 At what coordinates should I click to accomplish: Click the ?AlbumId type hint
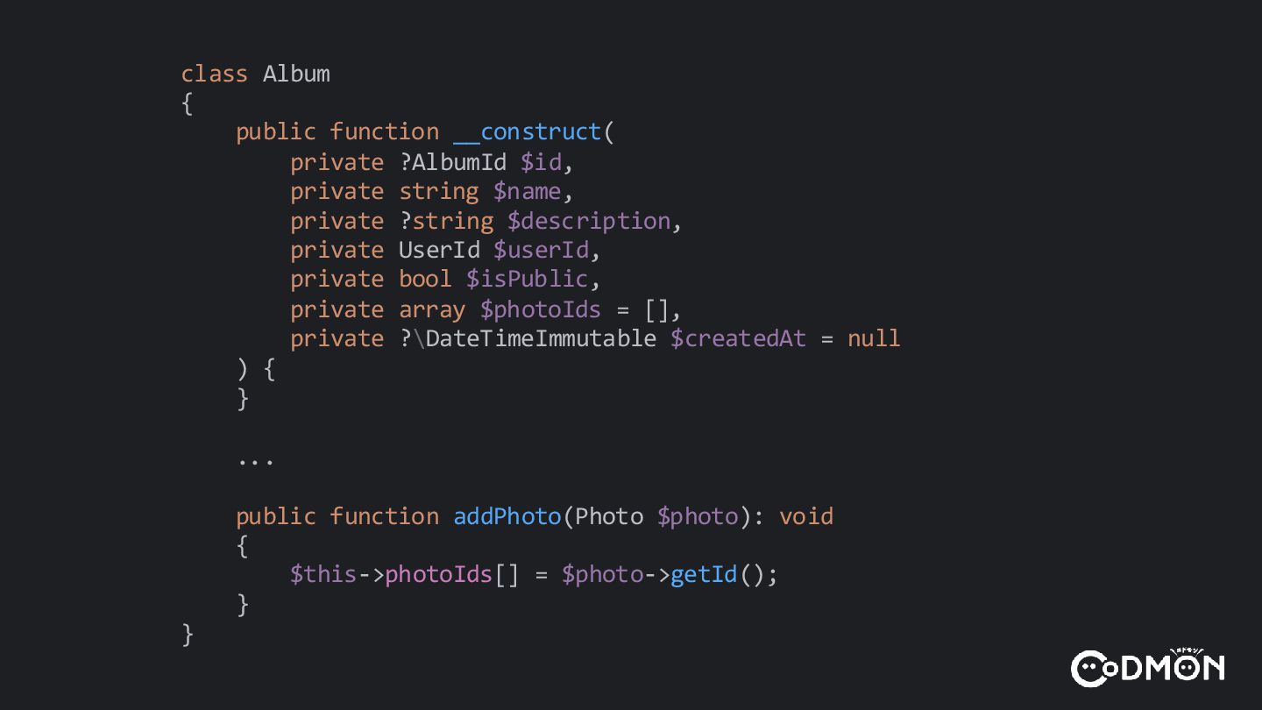(452, 162)
